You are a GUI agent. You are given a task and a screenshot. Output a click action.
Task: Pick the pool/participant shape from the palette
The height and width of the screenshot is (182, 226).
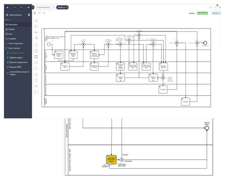[36, 92]
